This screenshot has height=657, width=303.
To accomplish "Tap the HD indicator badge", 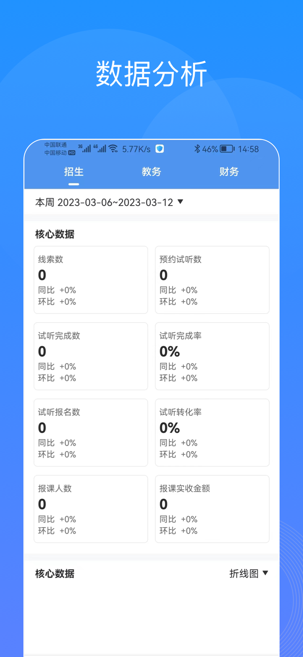I will [x=72, y=153].
